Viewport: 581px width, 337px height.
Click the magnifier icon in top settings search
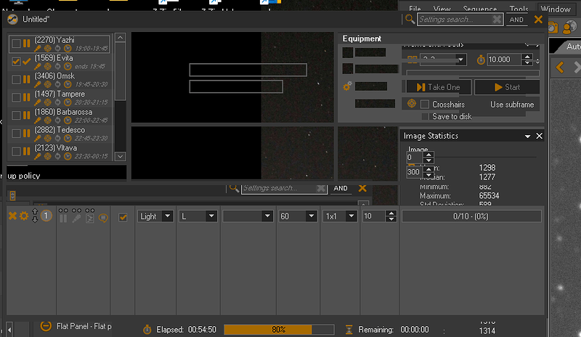(410, 19)
